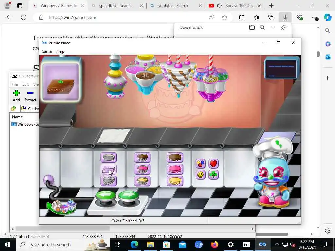Open the Help menu in Purble Place
Image resolution: width=335 pixels, height=251 pixels.
60,51
